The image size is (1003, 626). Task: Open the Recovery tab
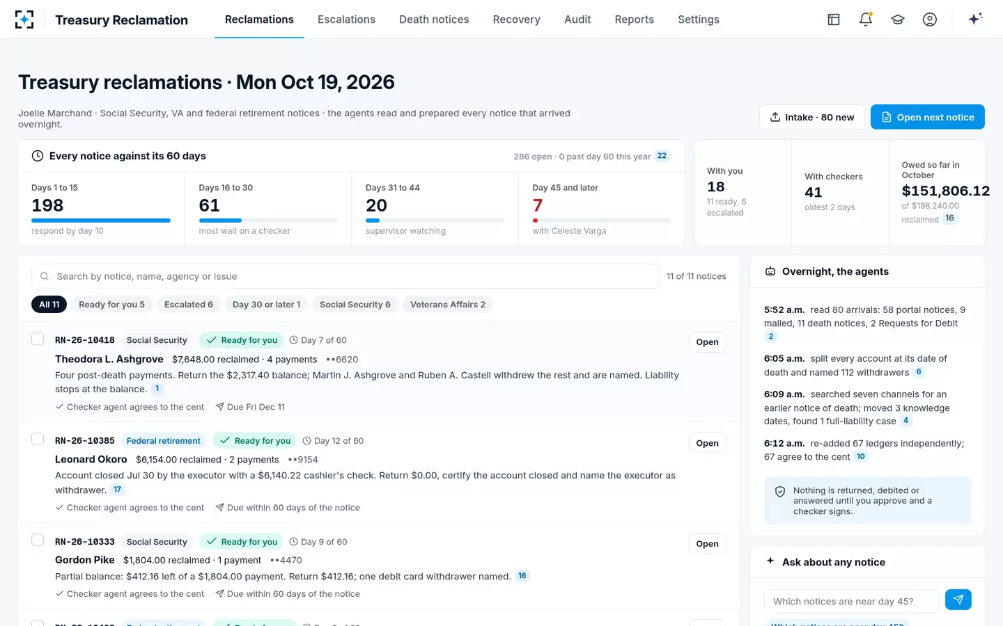516,19
